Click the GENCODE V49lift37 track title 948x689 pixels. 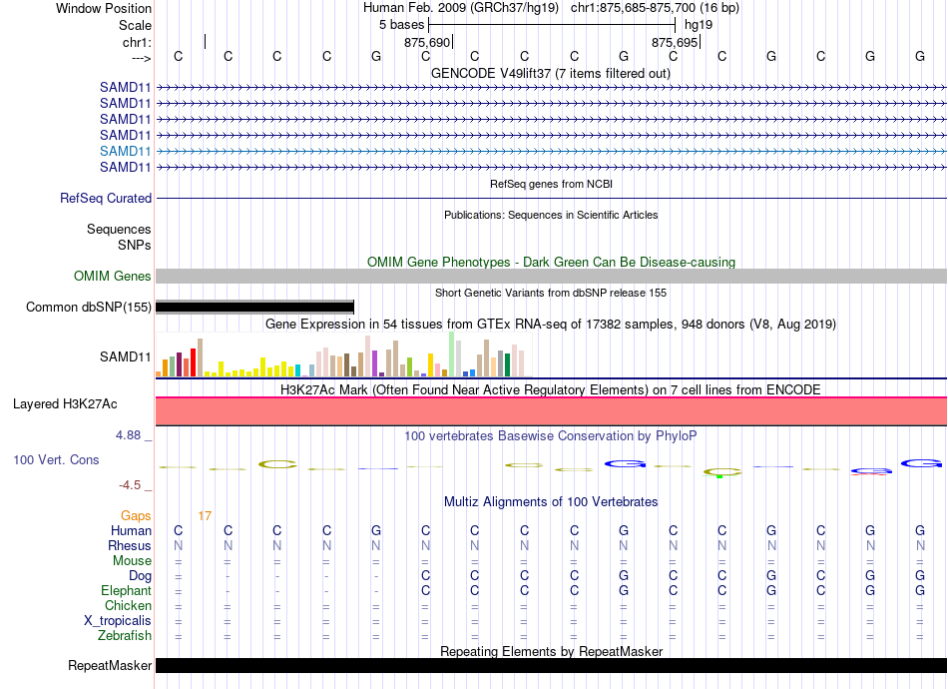550,73
